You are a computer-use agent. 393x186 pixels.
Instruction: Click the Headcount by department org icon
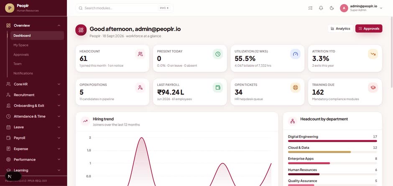[293, 121]
